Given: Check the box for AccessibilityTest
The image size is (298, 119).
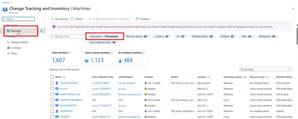Looking at the screenshot, I should 52,106.
